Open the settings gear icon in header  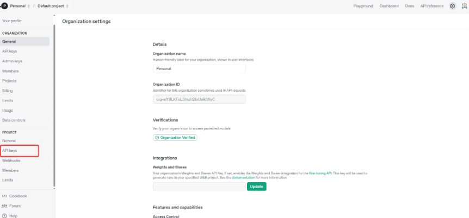(453, 6)
